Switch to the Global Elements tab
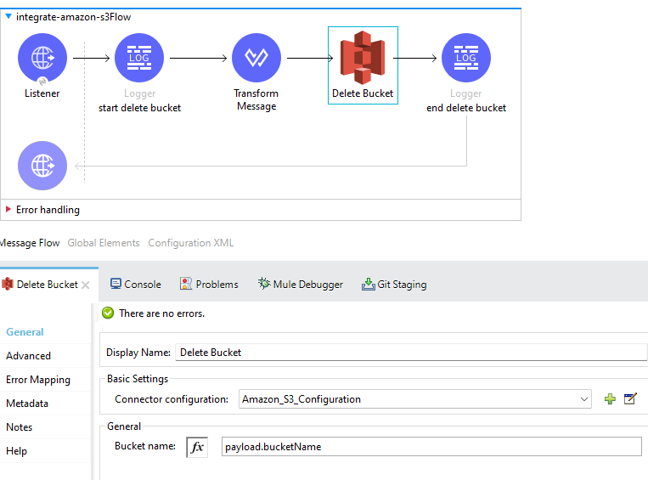The image size is (648, 480). (104, 243)
